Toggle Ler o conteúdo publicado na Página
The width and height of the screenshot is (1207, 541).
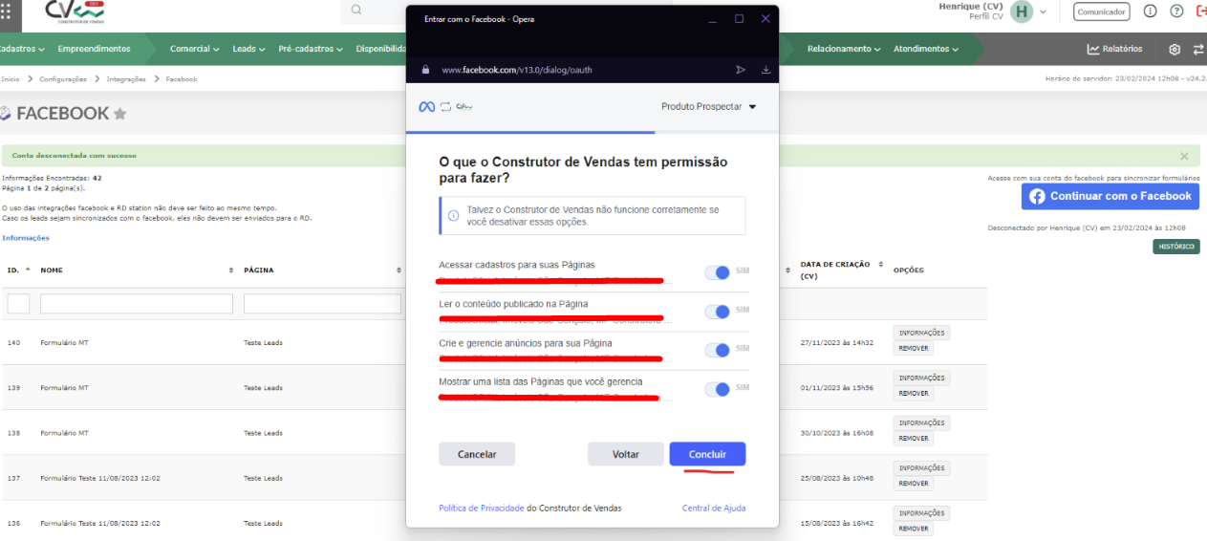click(717, 312)
